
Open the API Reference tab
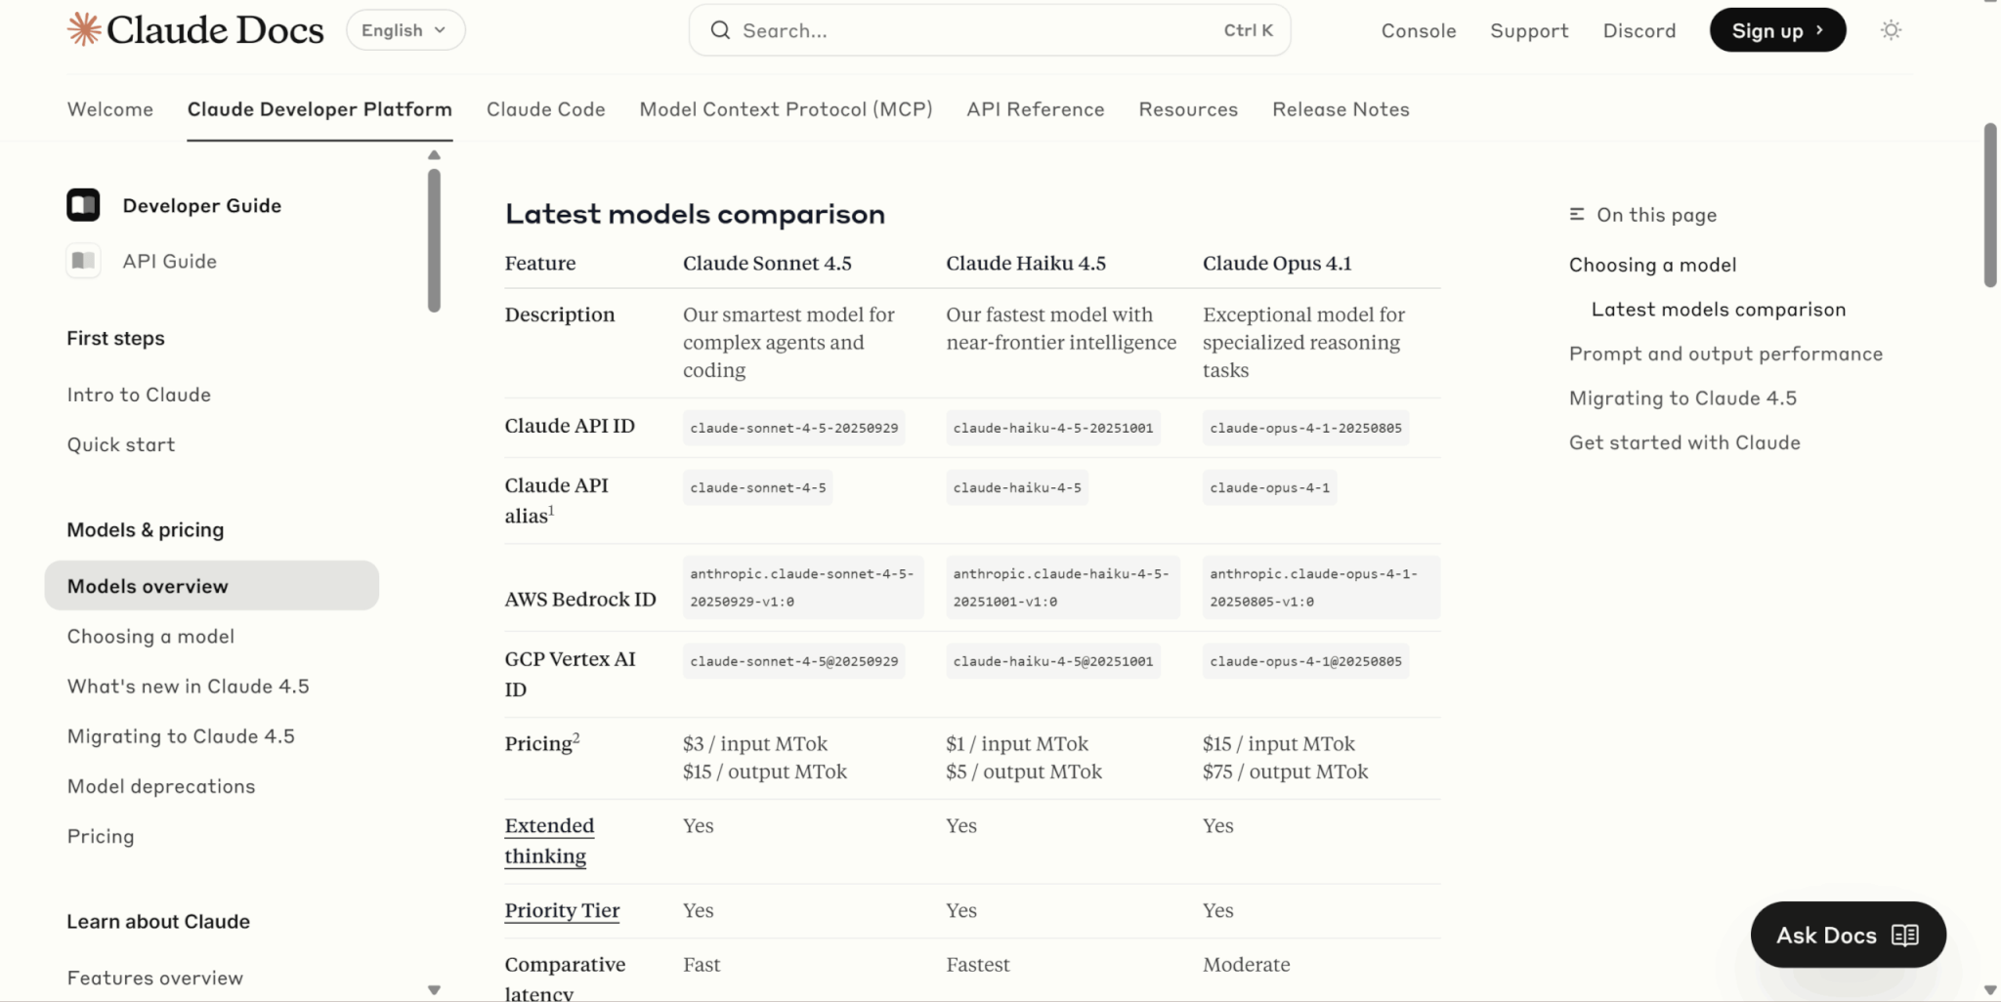point(1035,109)
